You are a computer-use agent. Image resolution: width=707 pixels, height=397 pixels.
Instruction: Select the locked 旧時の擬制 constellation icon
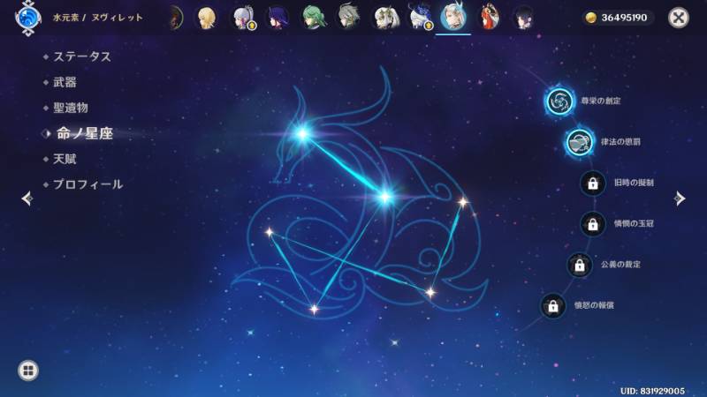pyautogui.click(x=592, y=184)
